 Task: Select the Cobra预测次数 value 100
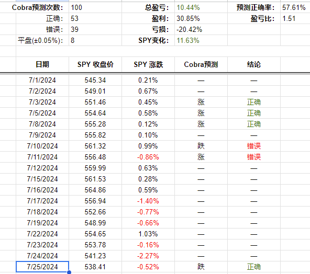(95, 7)
